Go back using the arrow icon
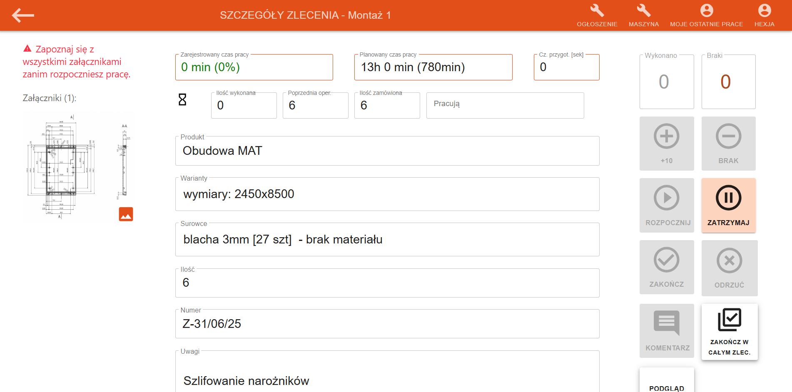792x392 pixels. point(23,15)
